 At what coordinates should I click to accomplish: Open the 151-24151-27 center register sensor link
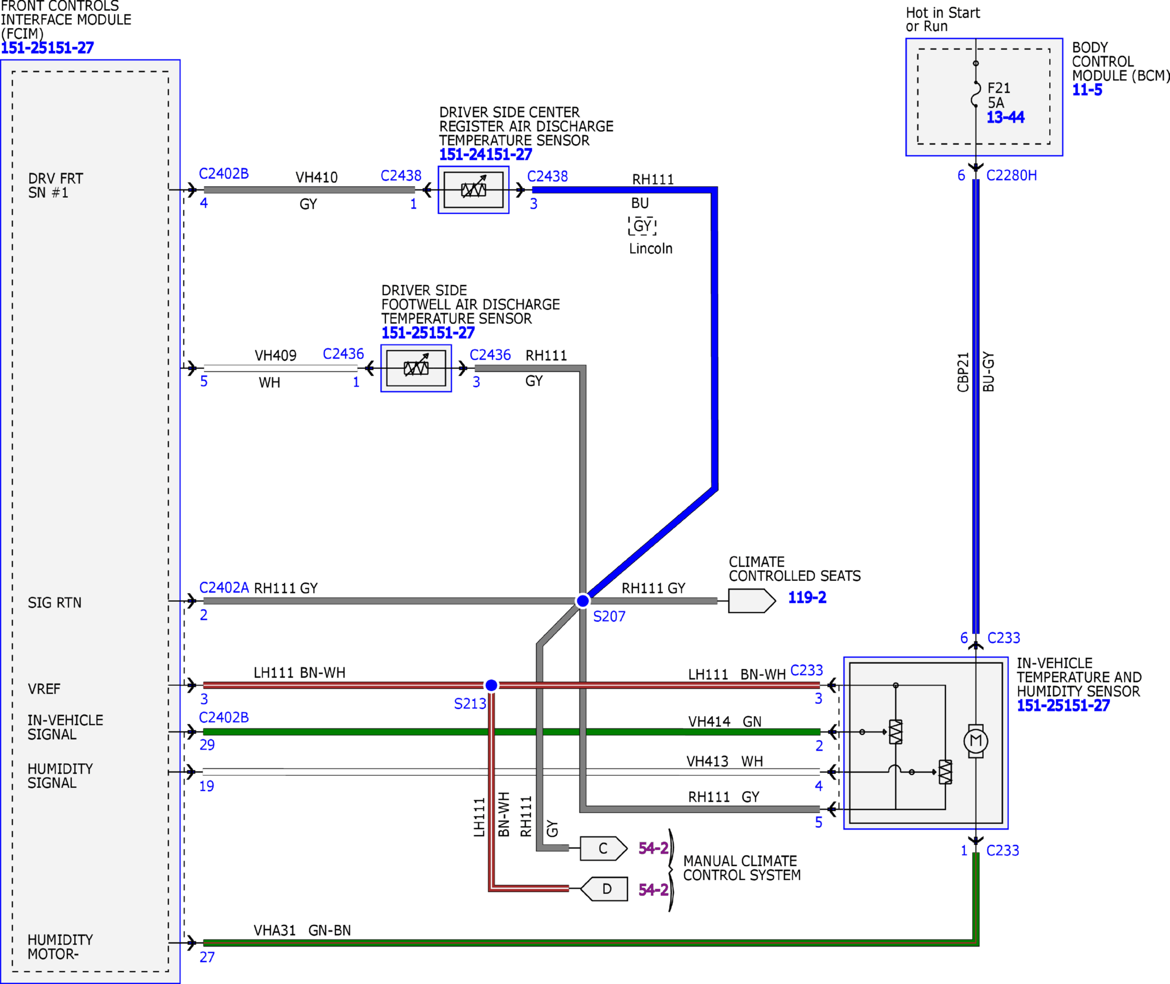486,154
